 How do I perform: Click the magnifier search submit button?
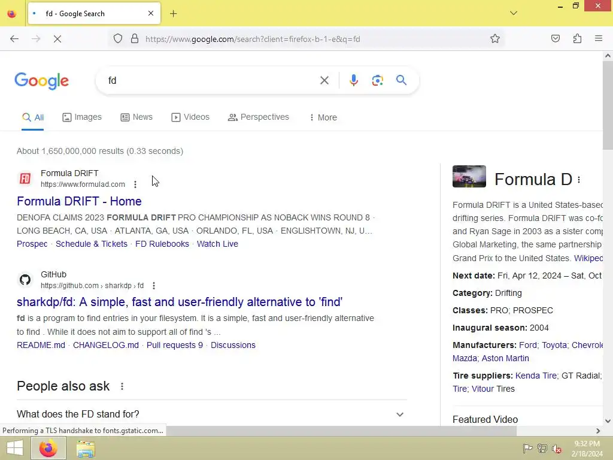(x=401, y=80)
